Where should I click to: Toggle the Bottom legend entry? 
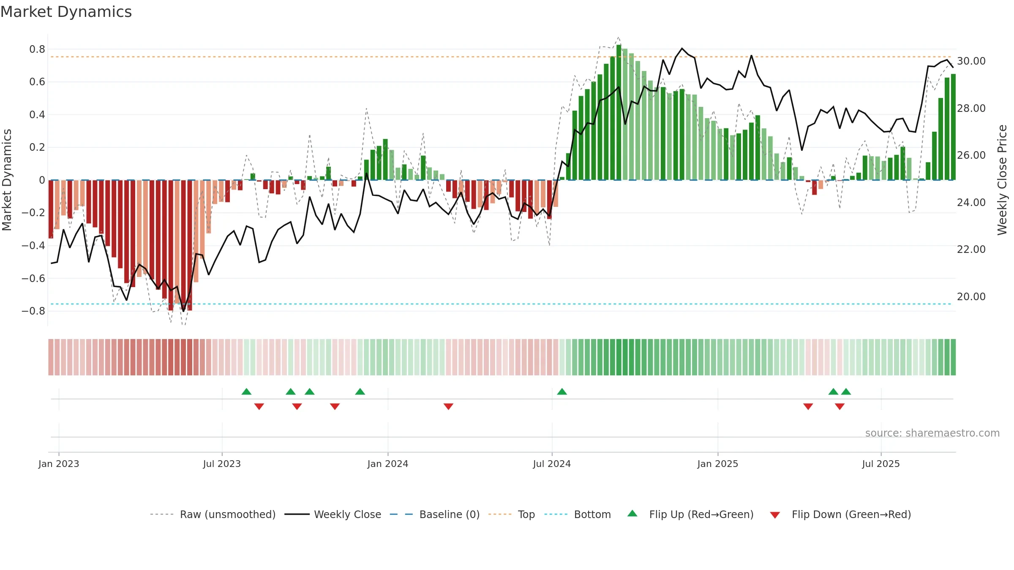[578, 514]
